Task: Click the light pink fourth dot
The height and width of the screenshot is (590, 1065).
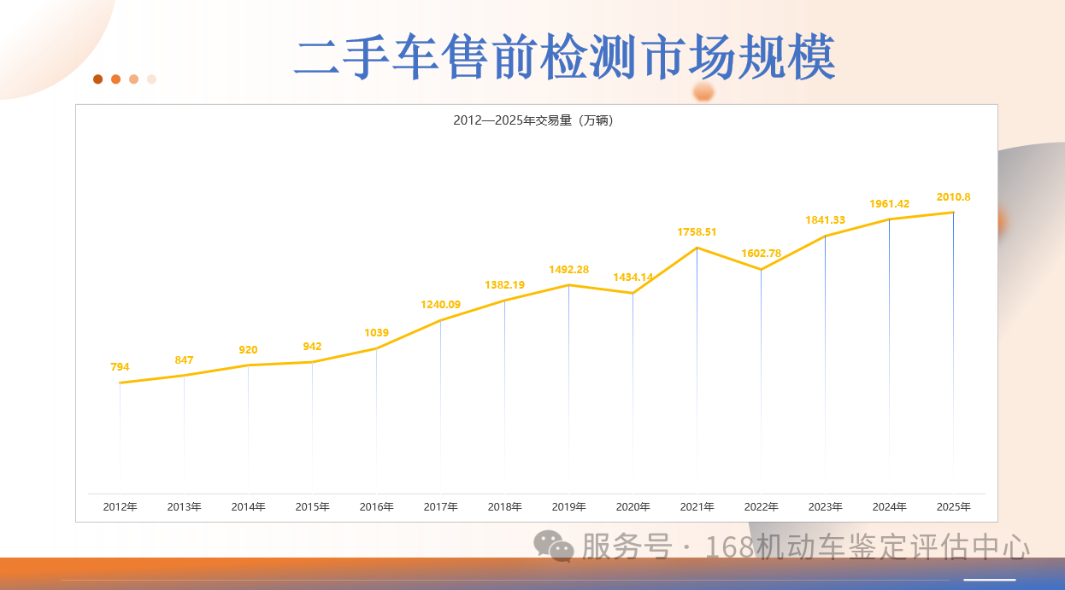Action: click(x=151, y=79)
